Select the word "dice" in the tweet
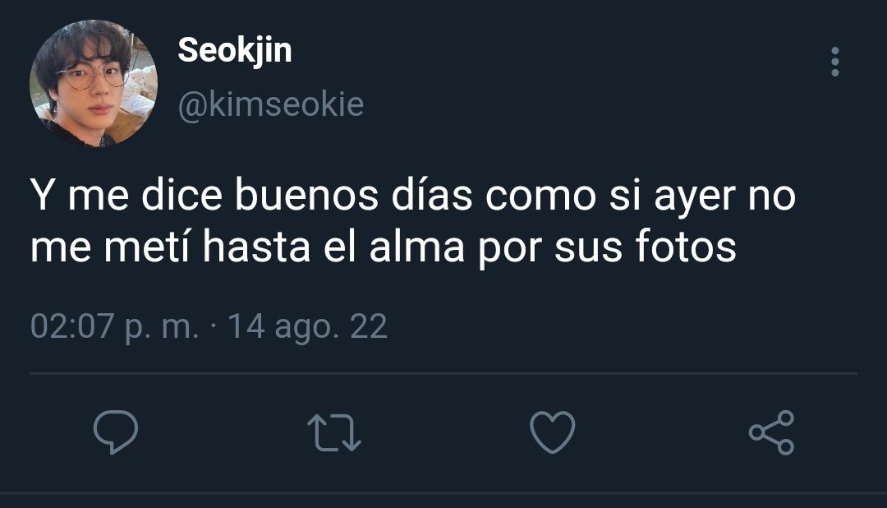The width and height of the screenshot is (887, 508). (181, 195)
